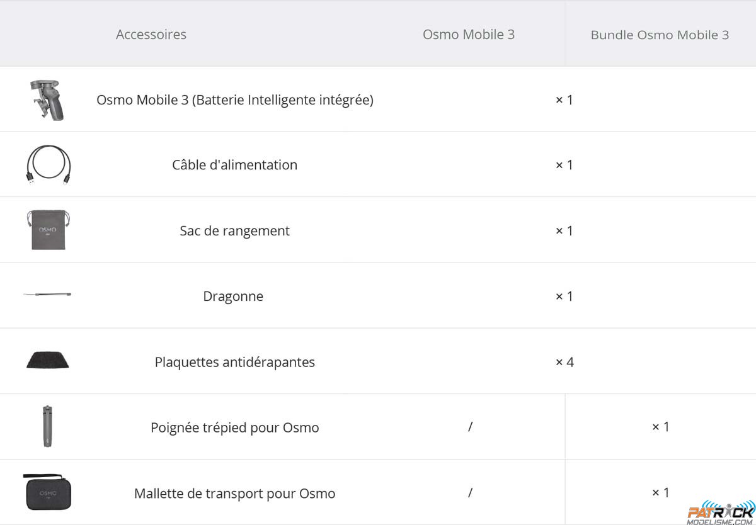Viewport: 756px width, 525px height.
Task: Click the Osmo carrying case image
Action: pyautogui.click(x=47, y=492)
